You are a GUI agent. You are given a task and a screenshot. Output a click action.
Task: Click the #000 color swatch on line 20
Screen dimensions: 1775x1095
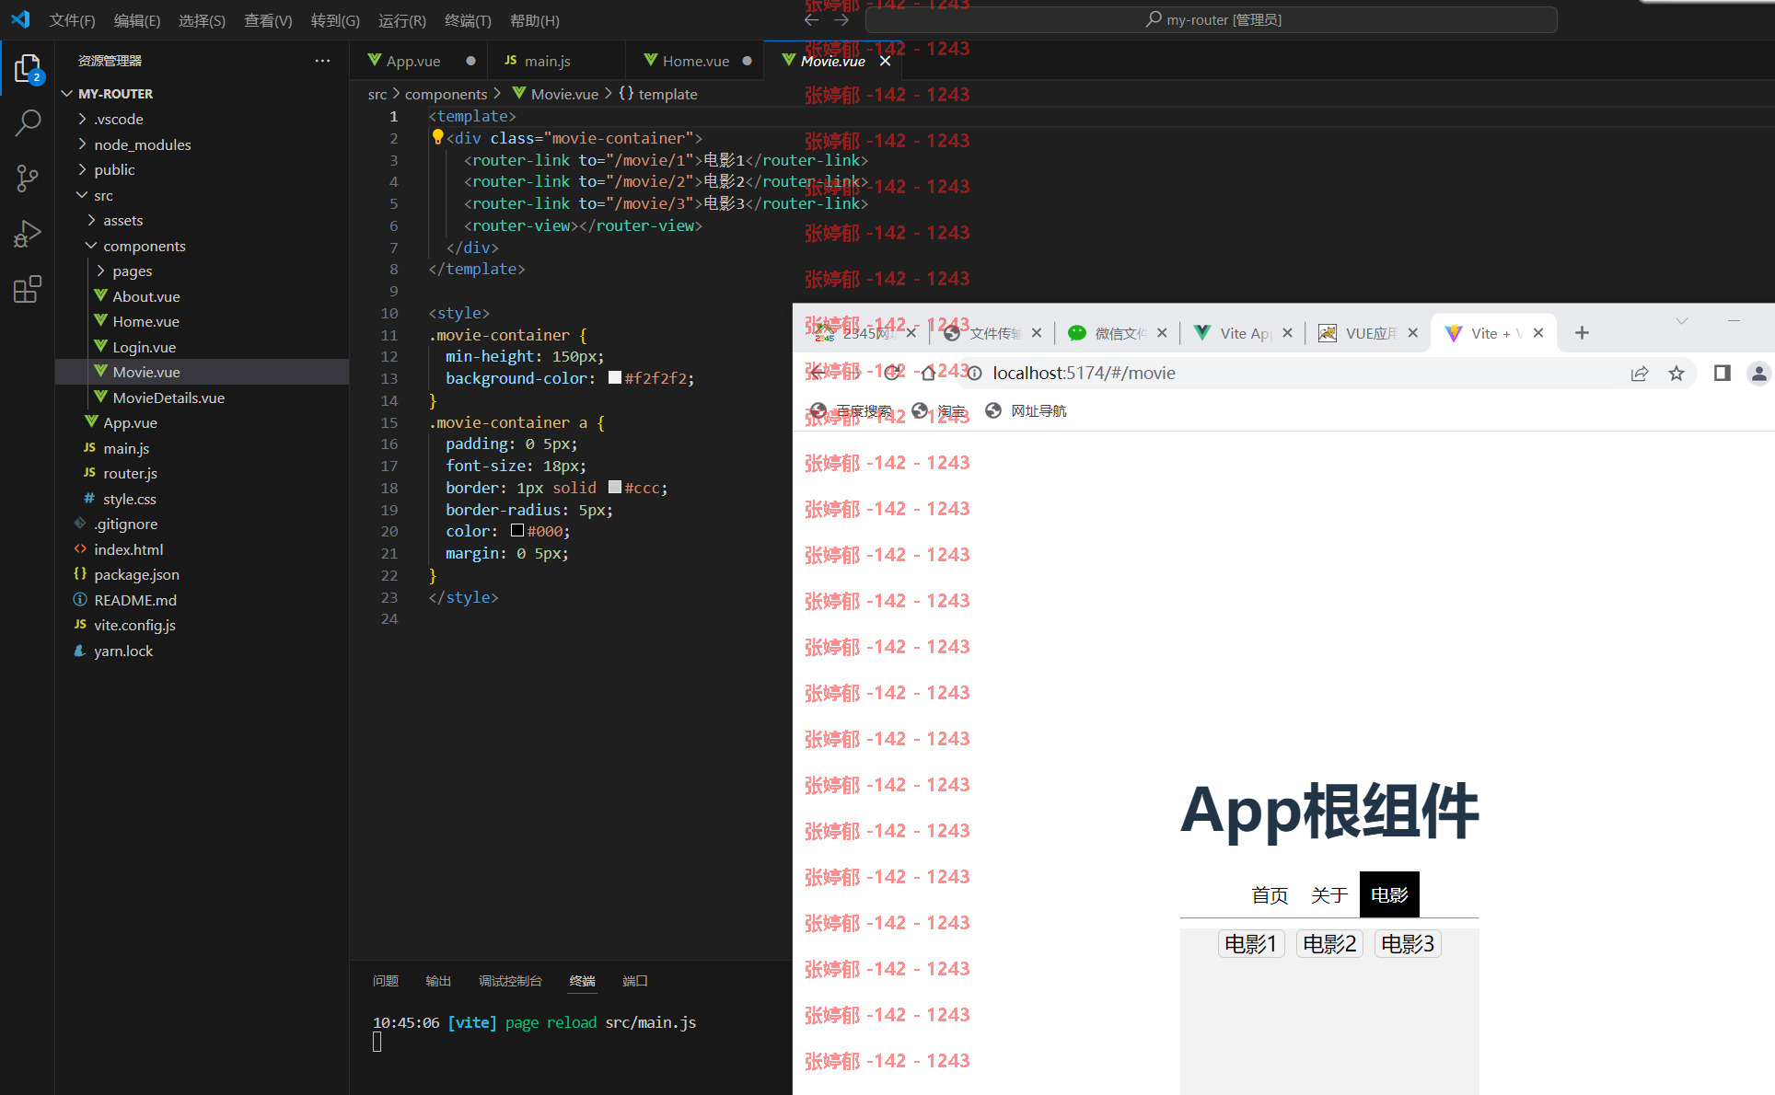517,531
